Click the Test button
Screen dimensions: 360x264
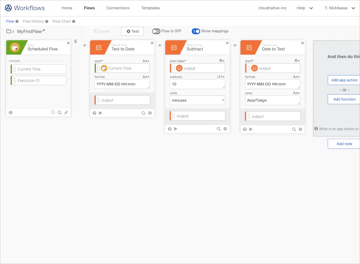tap(132, 31)
